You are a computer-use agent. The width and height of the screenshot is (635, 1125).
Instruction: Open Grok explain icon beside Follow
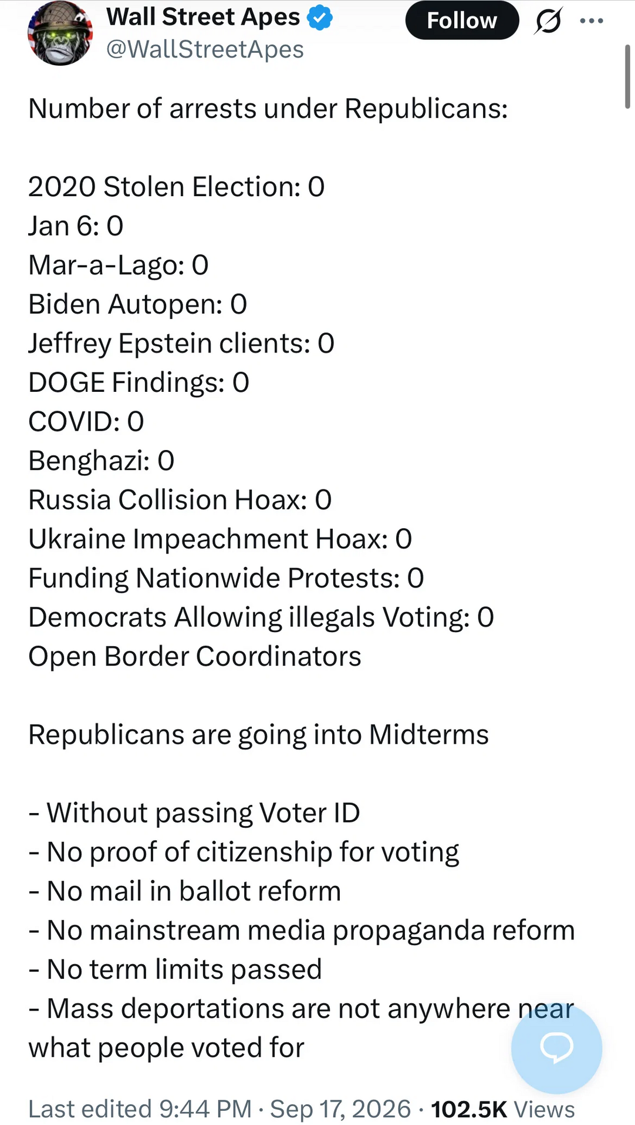tap(549, 21)
